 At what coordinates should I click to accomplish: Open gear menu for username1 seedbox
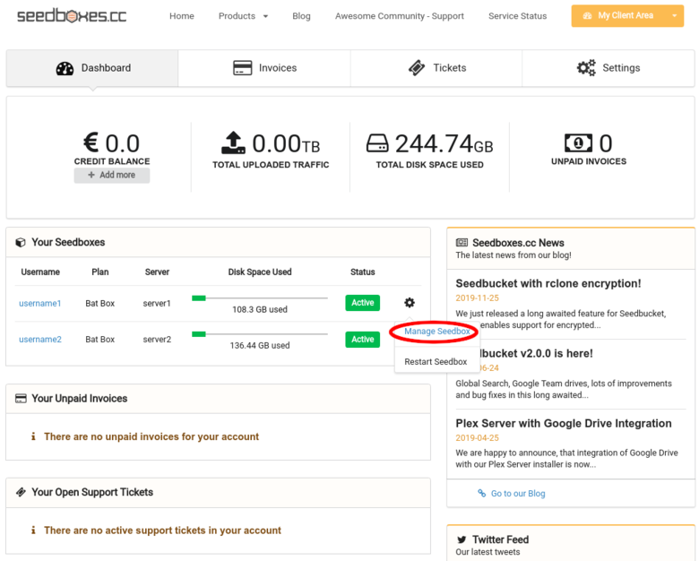410,303
